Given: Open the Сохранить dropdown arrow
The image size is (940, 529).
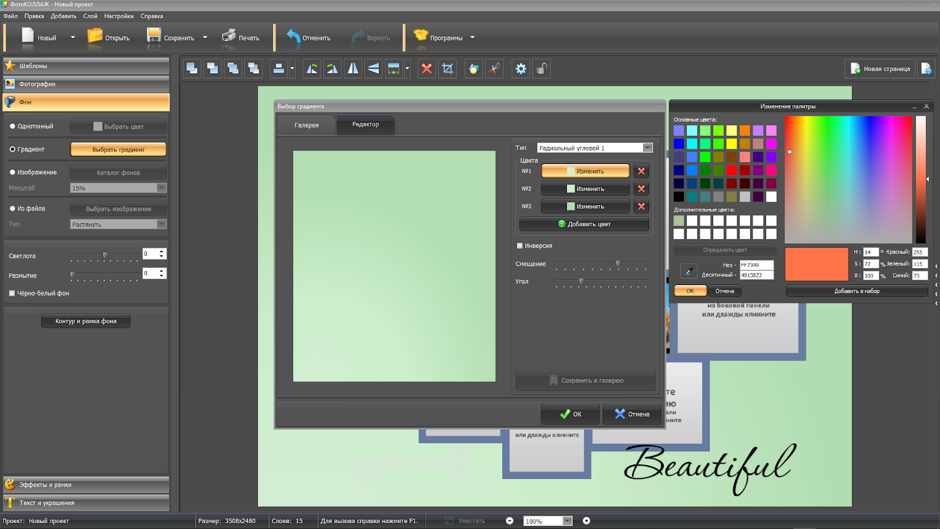Looking at the screenshot, I should coord(205,38).
